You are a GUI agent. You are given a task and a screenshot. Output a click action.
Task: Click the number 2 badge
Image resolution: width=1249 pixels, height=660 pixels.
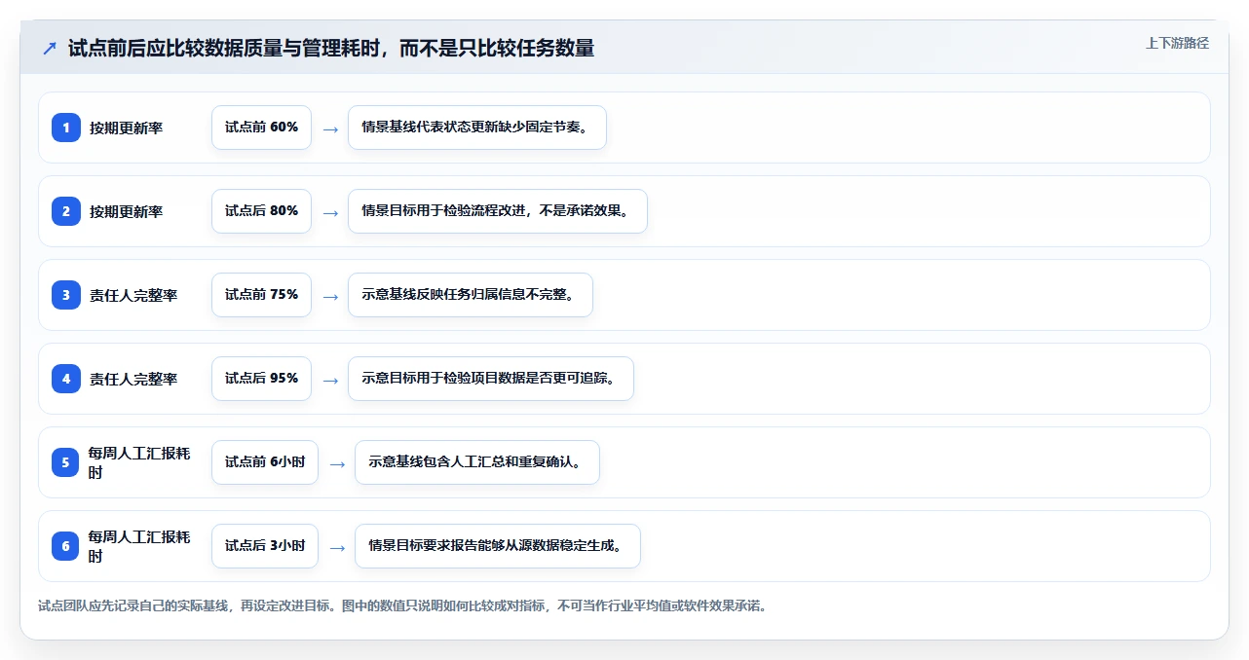[x=66, y=211]
